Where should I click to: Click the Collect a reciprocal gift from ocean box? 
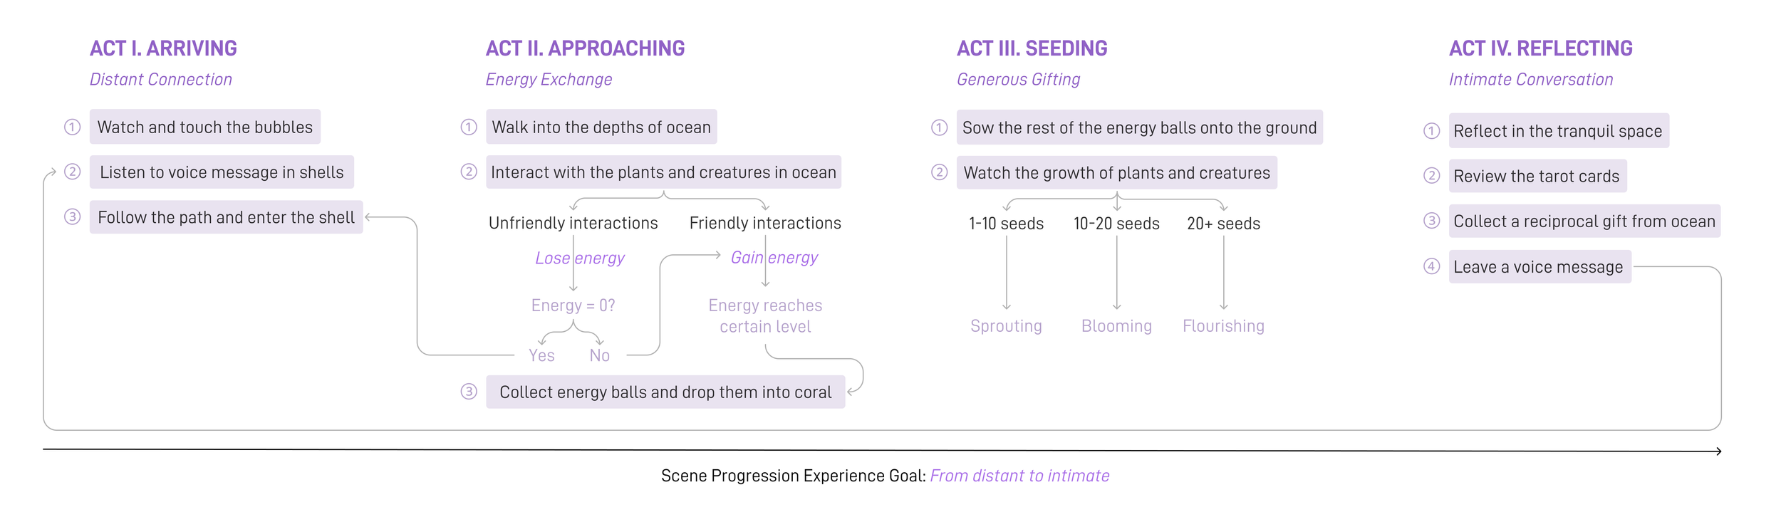pos(1584,221)
